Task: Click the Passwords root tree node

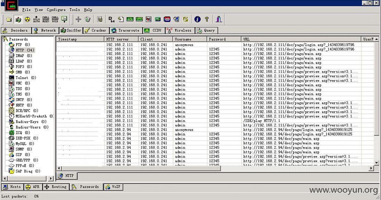Action: point(18,39)
